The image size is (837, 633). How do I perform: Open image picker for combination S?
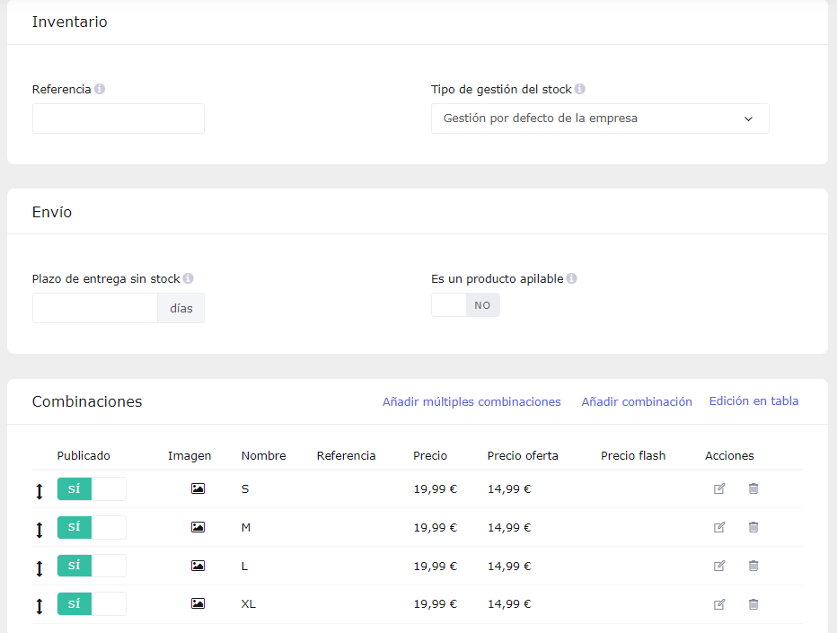click(198, 488)
